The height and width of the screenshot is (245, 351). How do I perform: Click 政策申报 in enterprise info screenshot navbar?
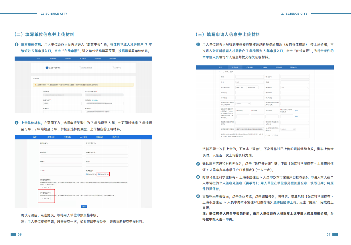[x=53, y=59]
